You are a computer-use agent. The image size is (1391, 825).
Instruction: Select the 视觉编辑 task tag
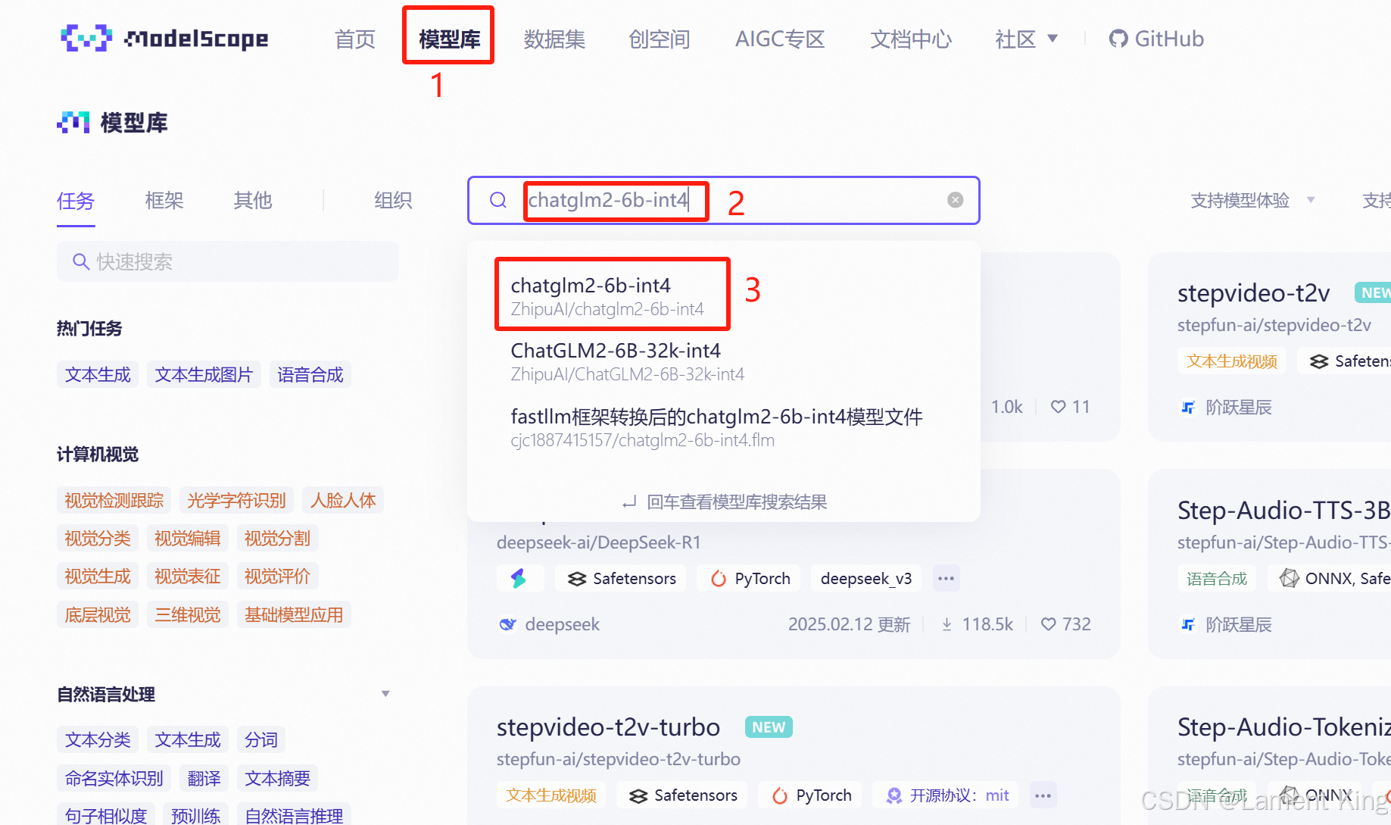tap(188, 538)
